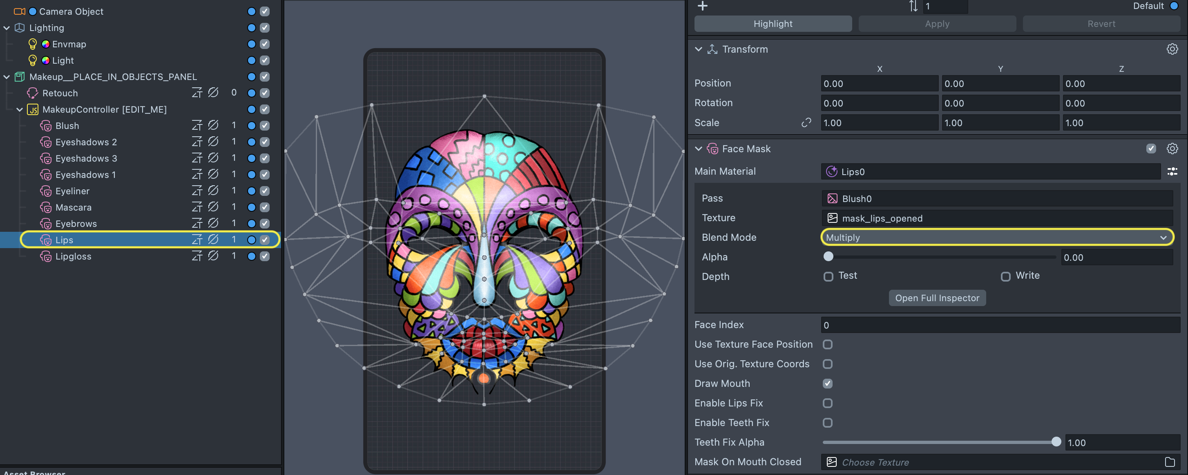Click the Envmap light bulb icon
Image resolution: width=1188 pixels, height=475 pixels.
33,44
